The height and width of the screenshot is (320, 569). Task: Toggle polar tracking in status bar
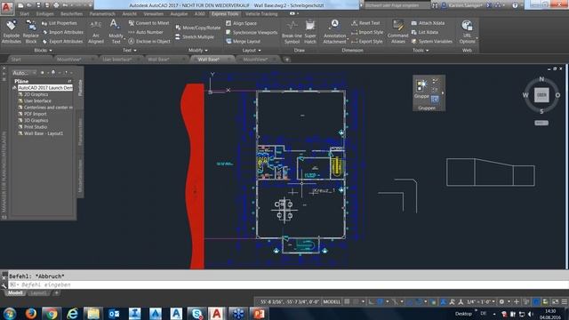tap(380, 301)
